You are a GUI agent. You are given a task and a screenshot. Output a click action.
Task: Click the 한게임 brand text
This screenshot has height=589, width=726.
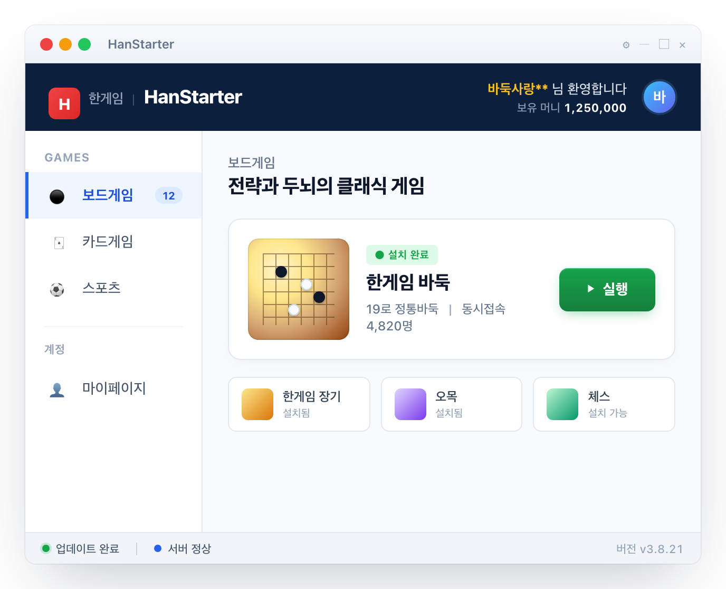coord(106,98)
